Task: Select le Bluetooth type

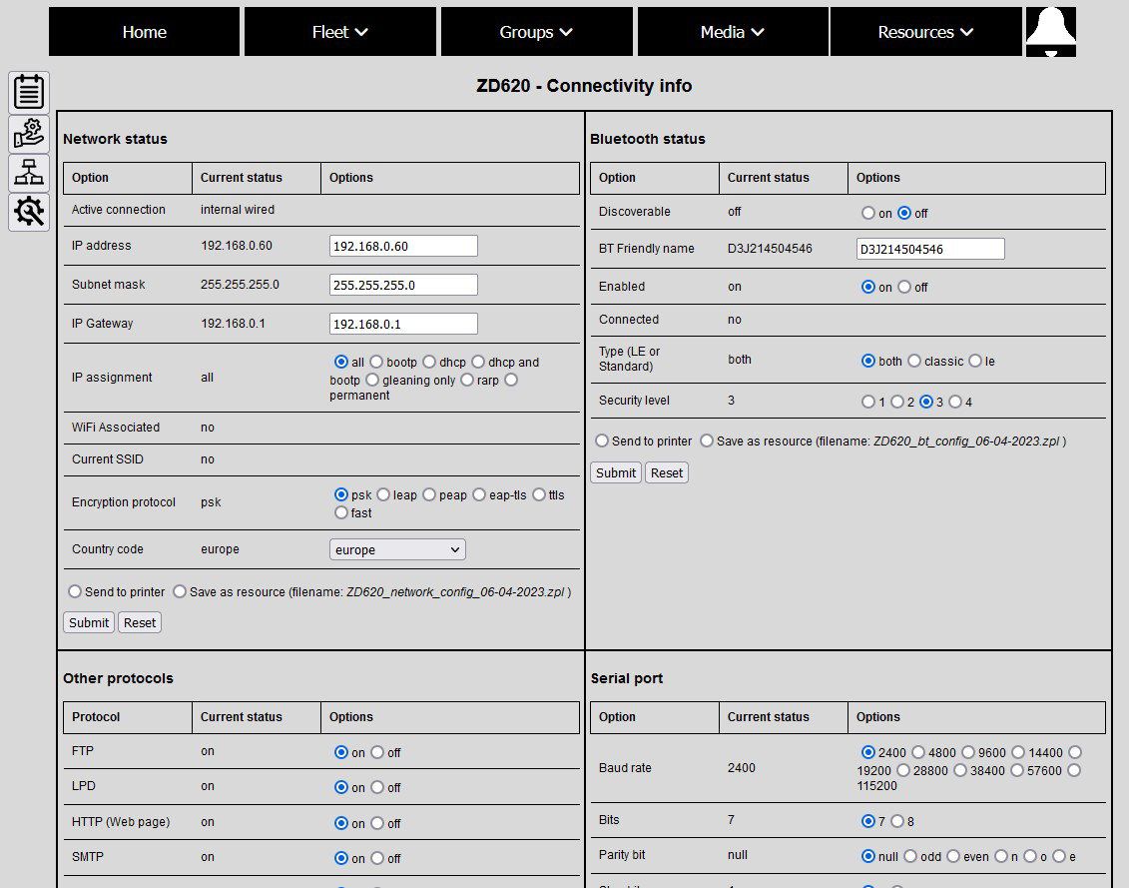Action: [x=975, y=361]
